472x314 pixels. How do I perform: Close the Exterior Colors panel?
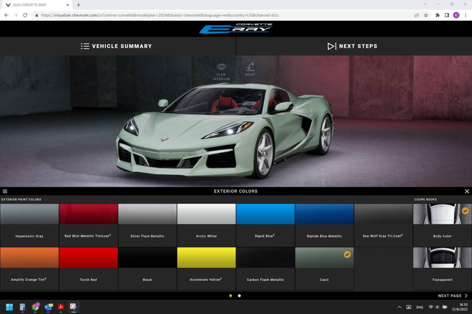(467, 191)
